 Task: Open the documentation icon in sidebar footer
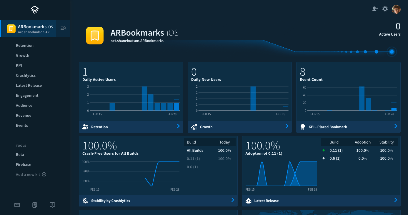pos(35,205)
